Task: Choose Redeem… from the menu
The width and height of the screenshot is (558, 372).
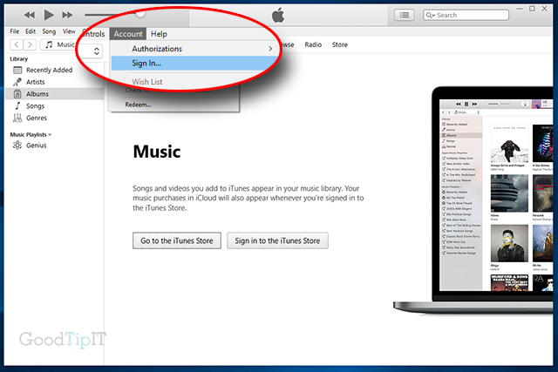Action: pos(138,105)
